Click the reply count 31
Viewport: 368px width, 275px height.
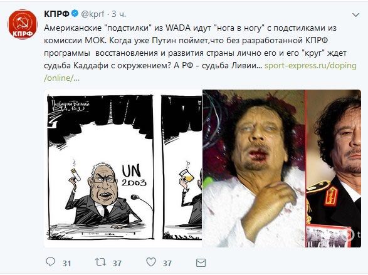pos(67,264)
